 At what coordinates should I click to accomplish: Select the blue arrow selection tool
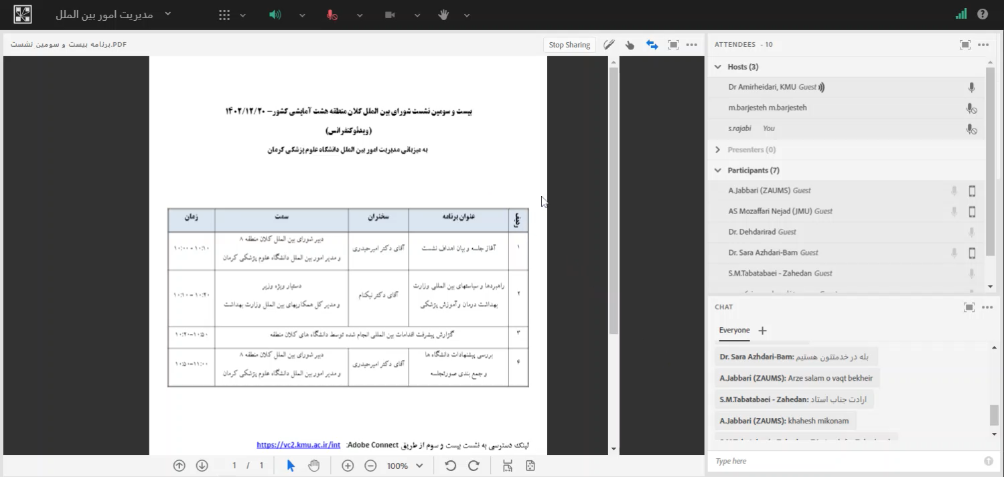(x=291, y=466)
